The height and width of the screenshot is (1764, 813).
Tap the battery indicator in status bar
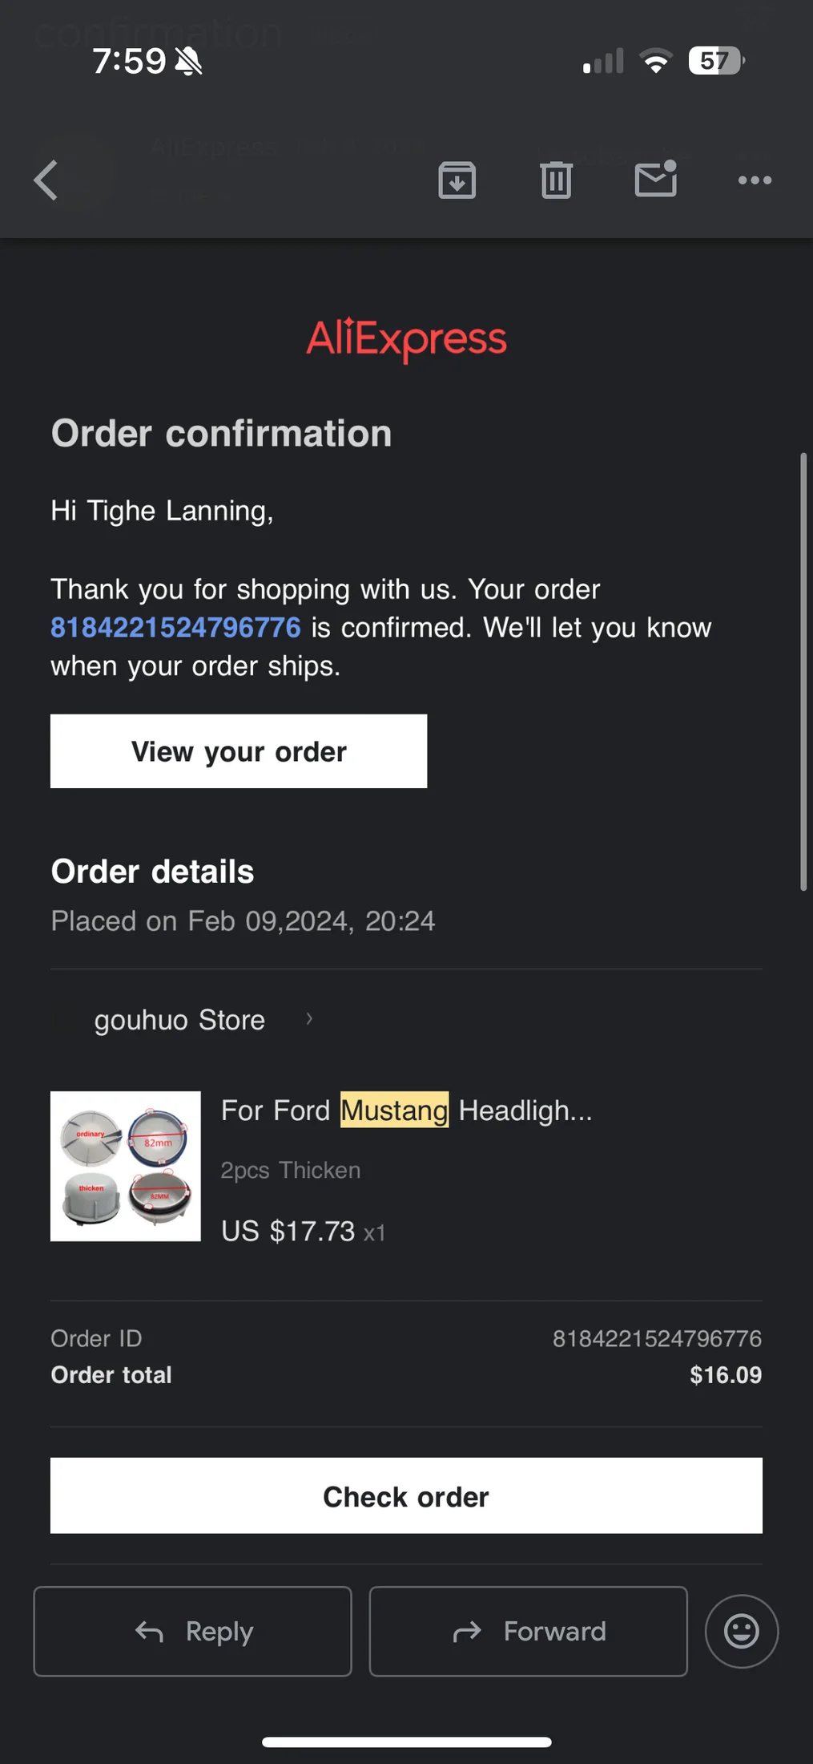[x=715, y=61]
